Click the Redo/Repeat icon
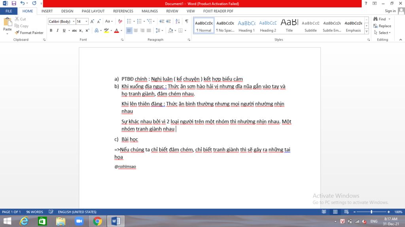Screen dimensions: 405x227 (x=34, y=3)
